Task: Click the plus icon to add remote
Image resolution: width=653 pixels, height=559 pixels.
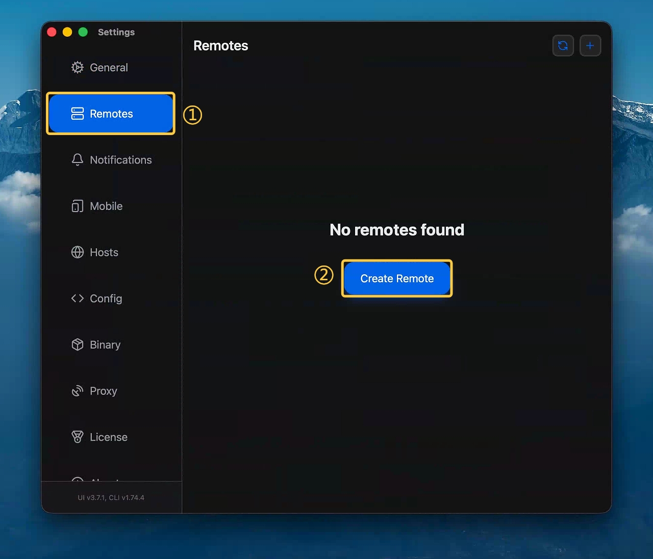Action: [x=590, y=46]
